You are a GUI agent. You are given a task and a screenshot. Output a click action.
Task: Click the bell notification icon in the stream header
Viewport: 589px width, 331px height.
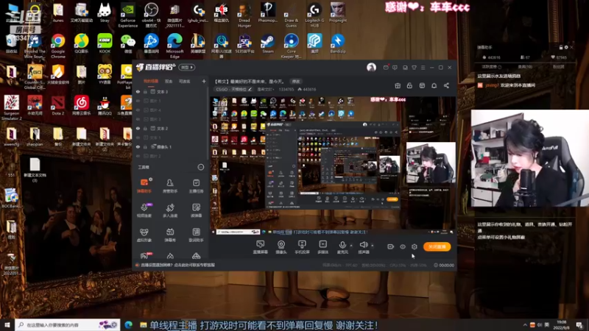pos(434,85)
